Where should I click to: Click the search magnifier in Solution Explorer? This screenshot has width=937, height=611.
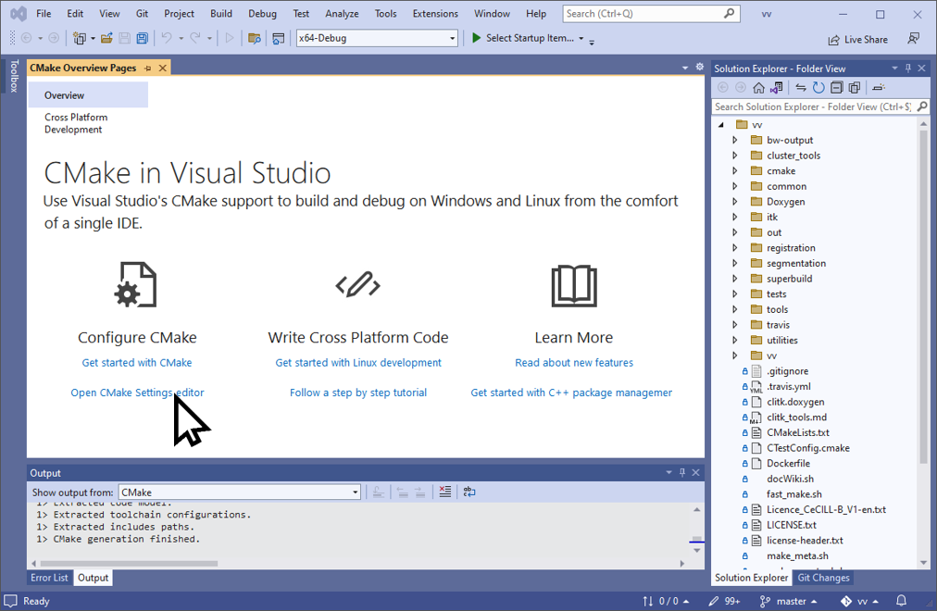click(x=922, y=106)
